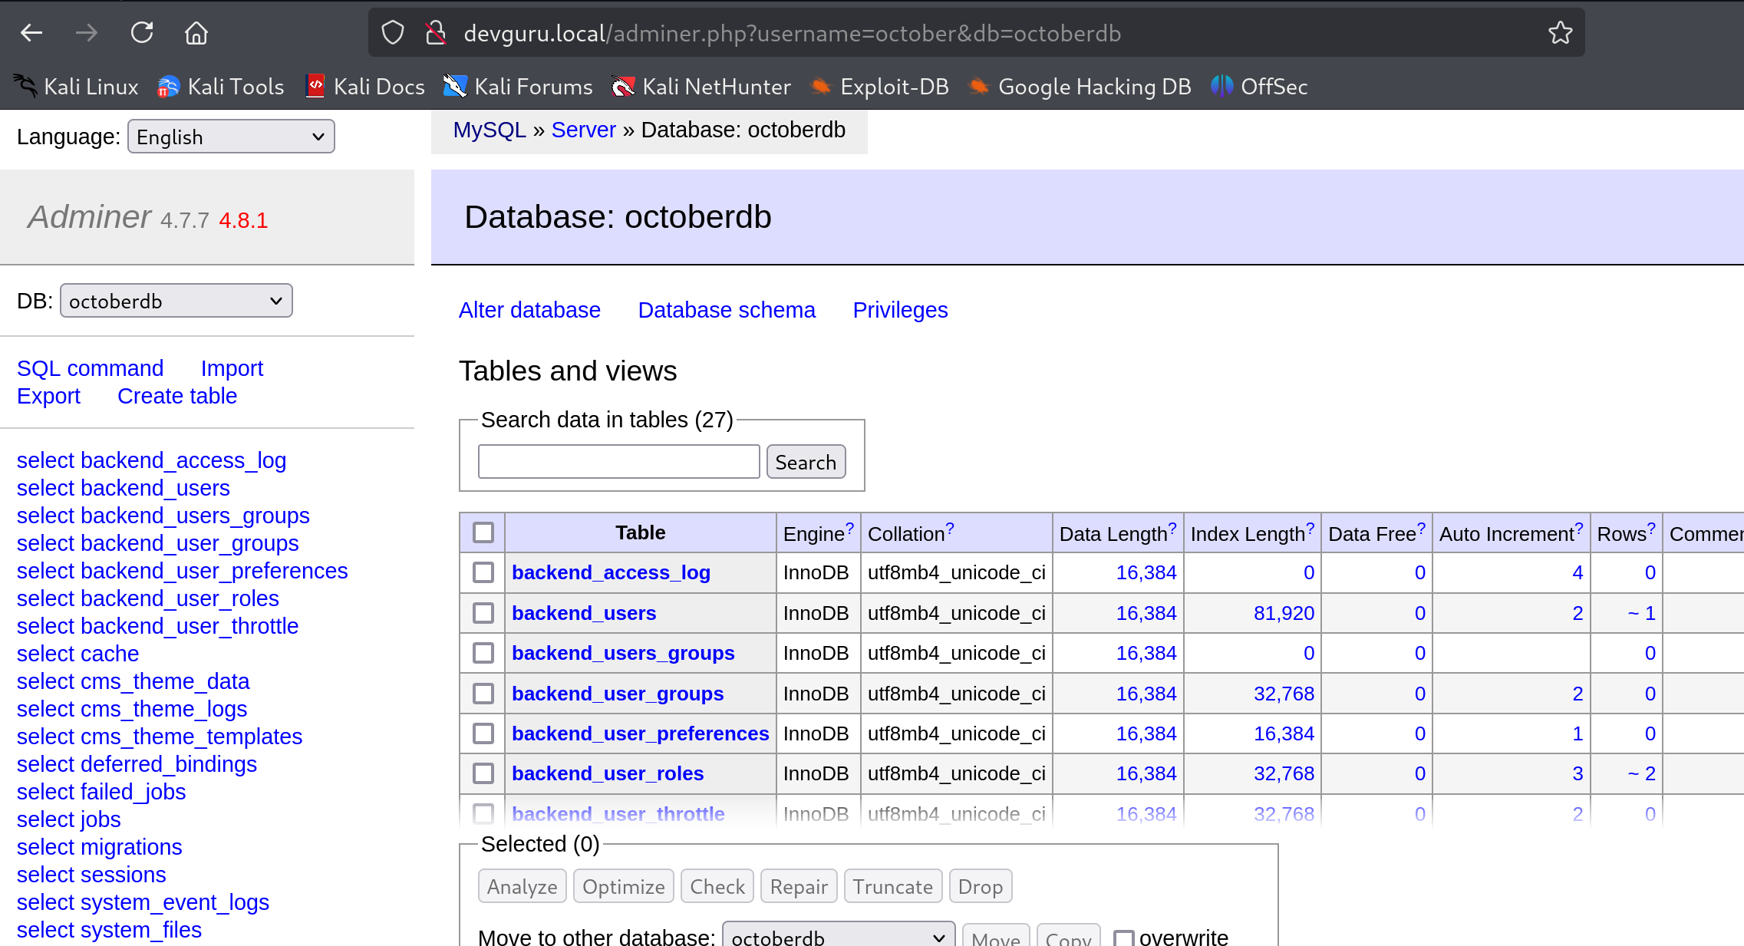1744x946 pixels.
Task: Click the Search button
Action: tap(806, 462)
